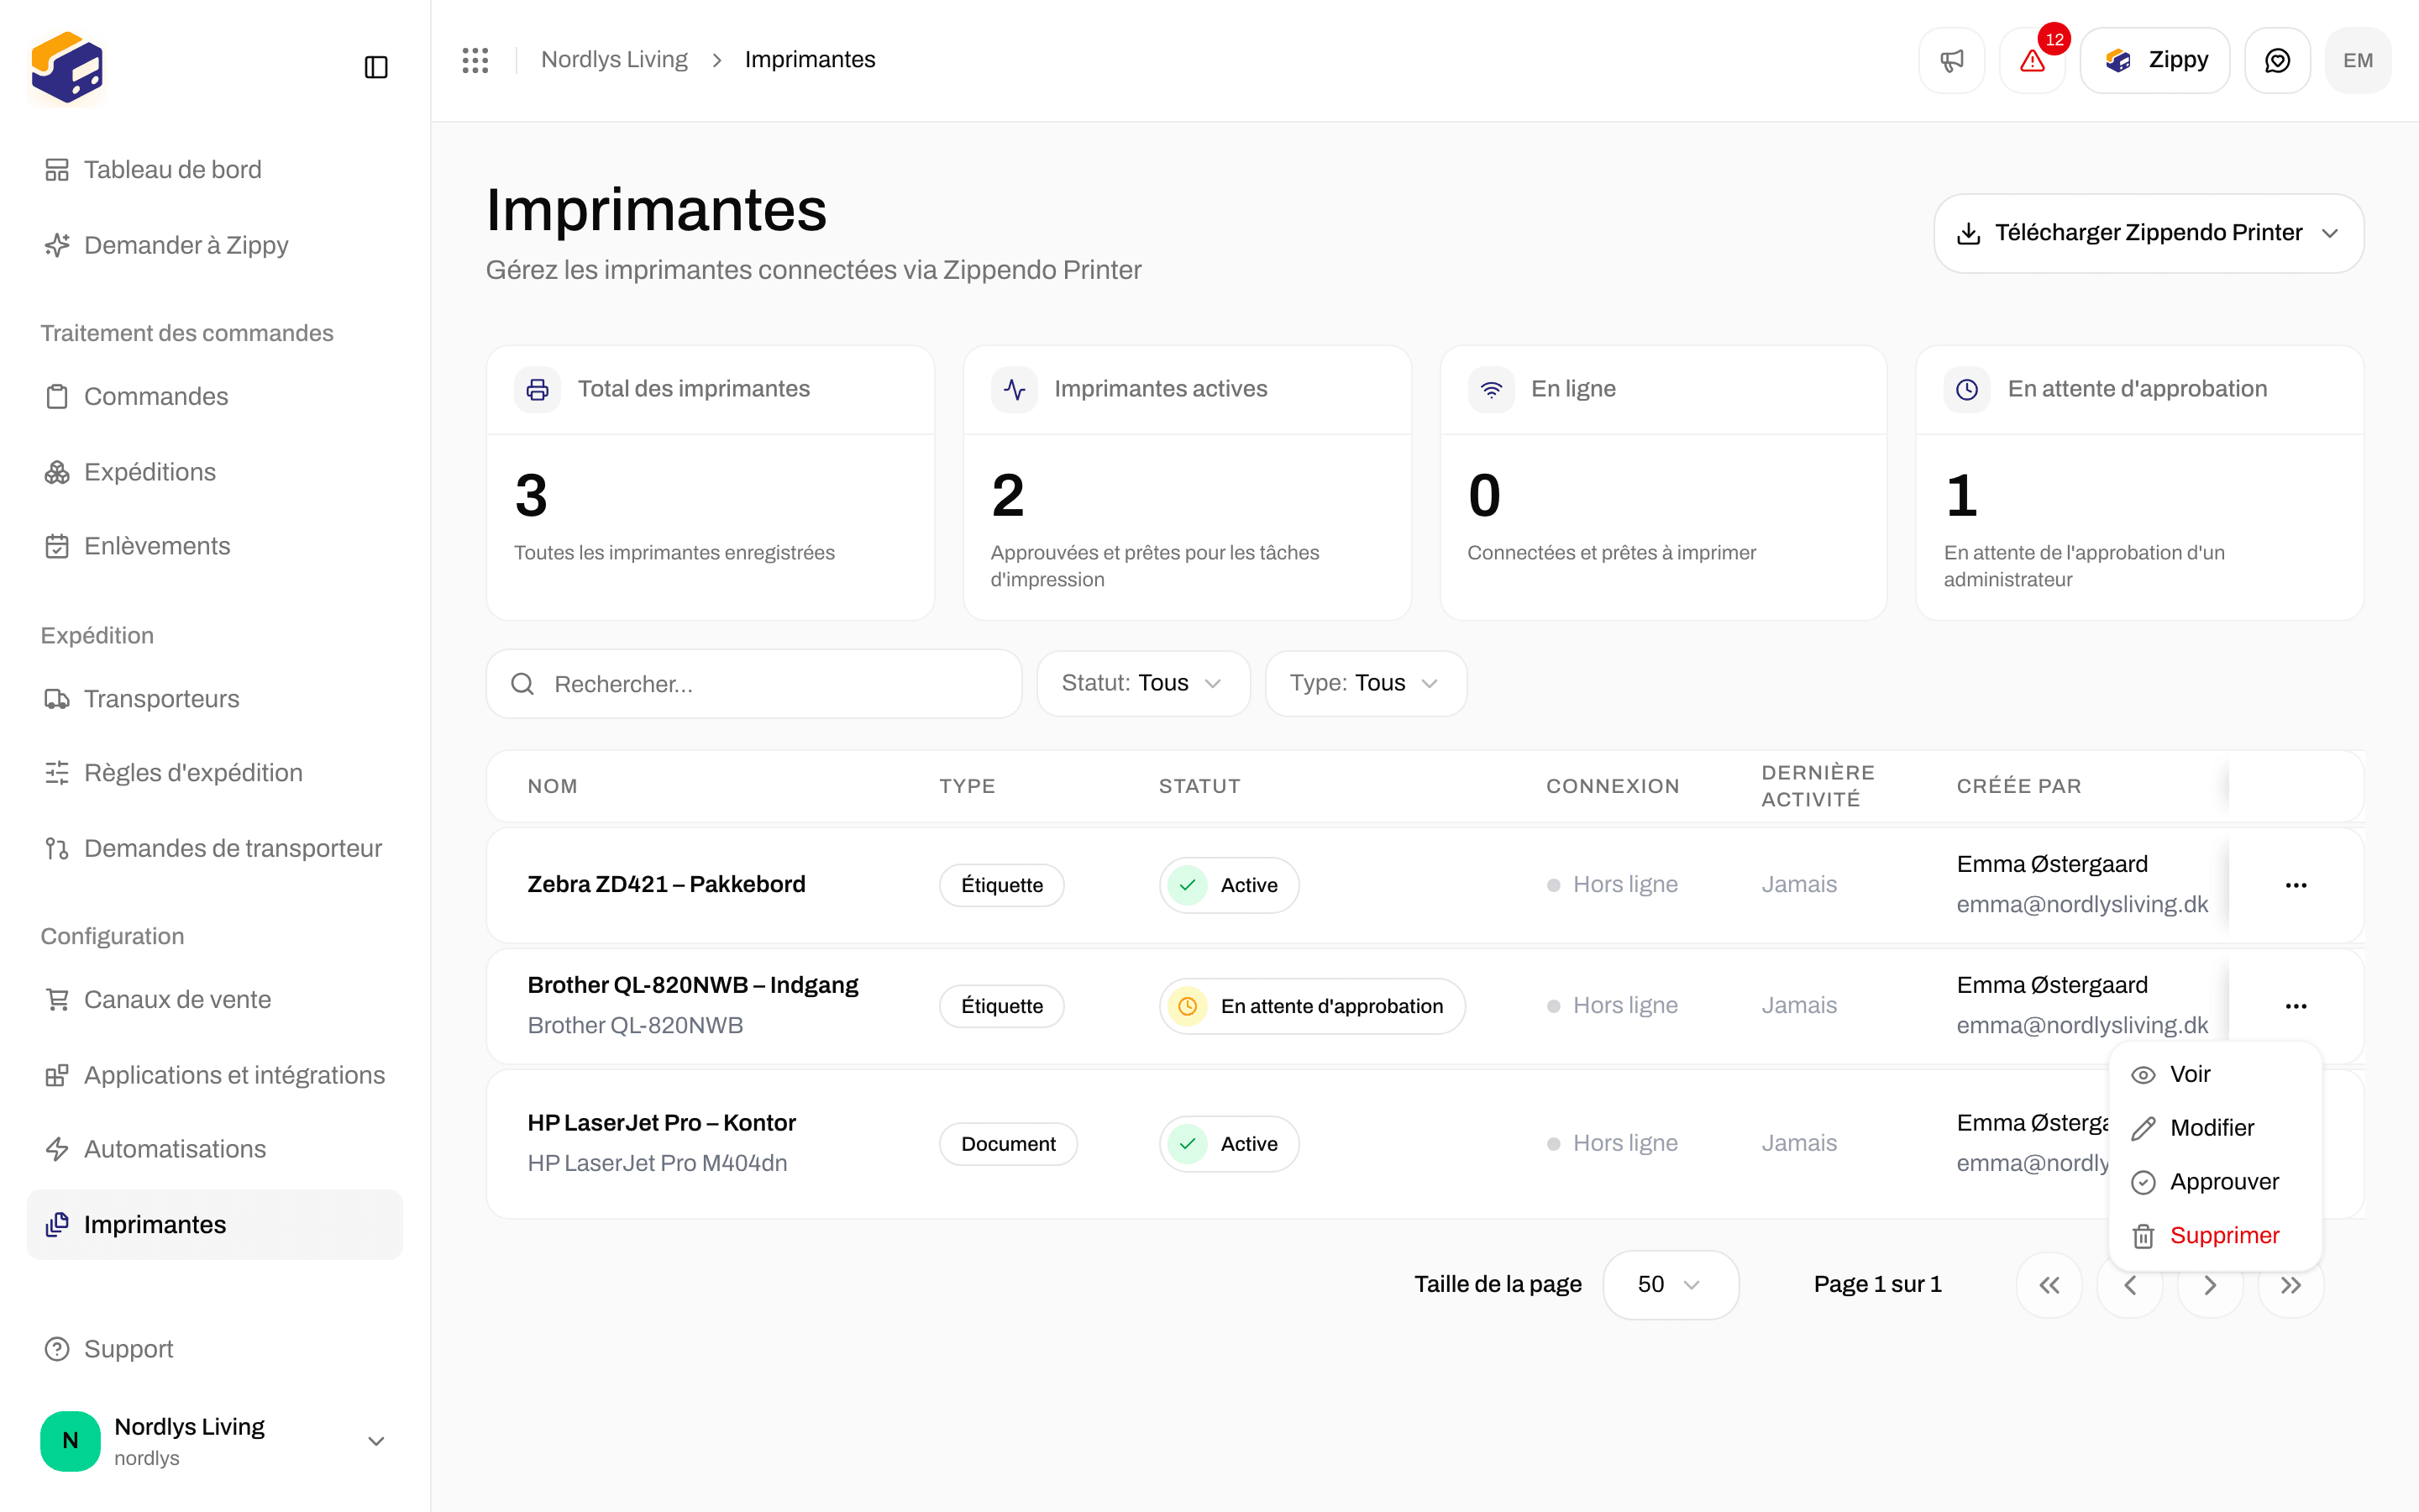The width and height of the screenshot is (2419, 1512).
Task: Choose Approuver in context menu
Action: [x=2215, y=1182]
